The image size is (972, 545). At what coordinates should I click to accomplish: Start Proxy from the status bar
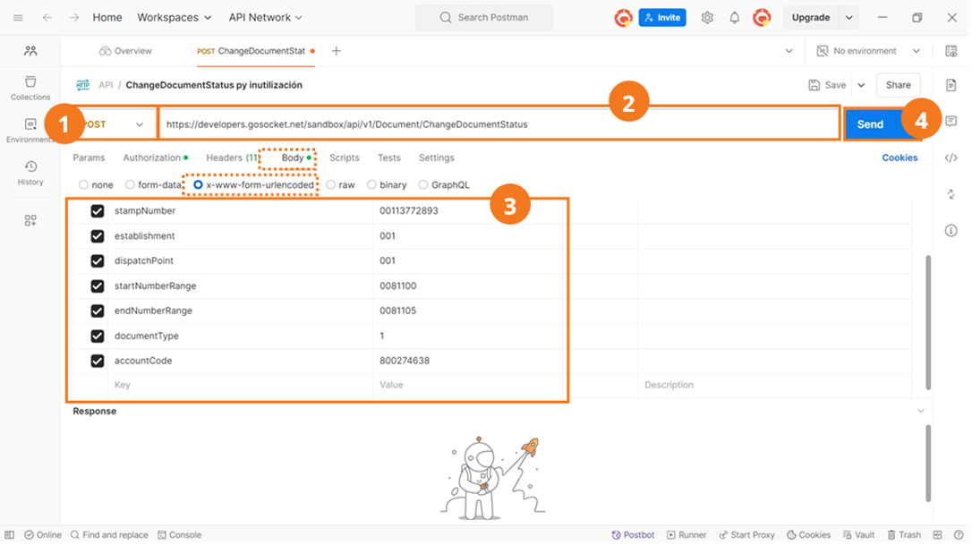[x=746, y=534]
